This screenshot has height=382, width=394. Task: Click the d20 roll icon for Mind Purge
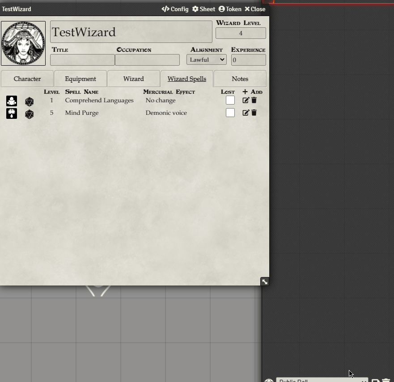[29, 113]
